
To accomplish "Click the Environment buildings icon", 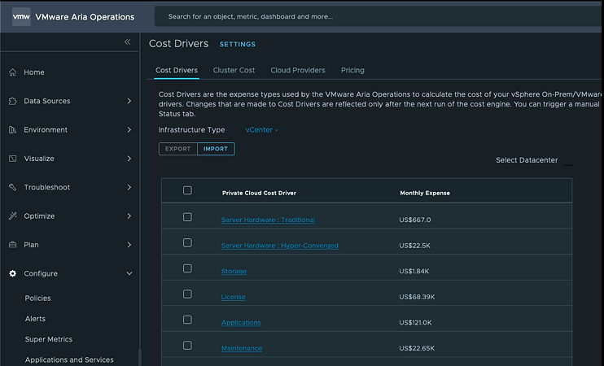I will click(13, 129).
